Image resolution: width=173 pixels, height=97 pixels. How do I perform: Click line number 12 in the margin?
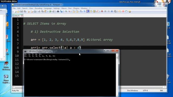click(17, 64)
